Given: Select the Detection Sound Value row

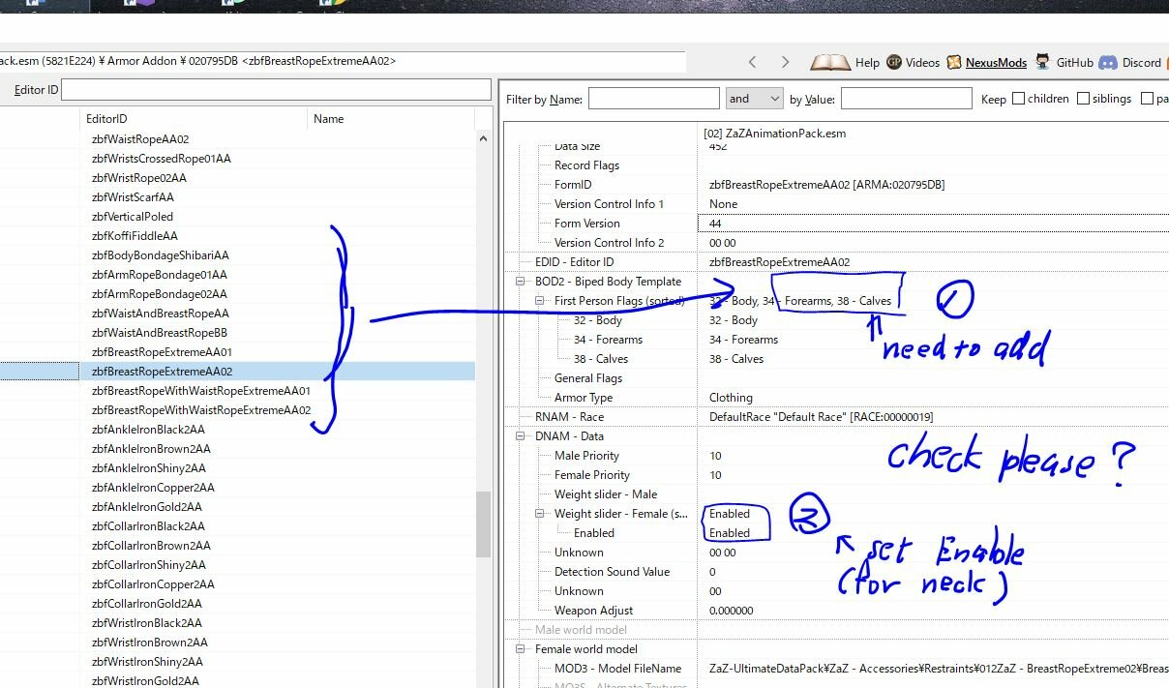Looking at the screenshot, I should click(x=612, y=572).
